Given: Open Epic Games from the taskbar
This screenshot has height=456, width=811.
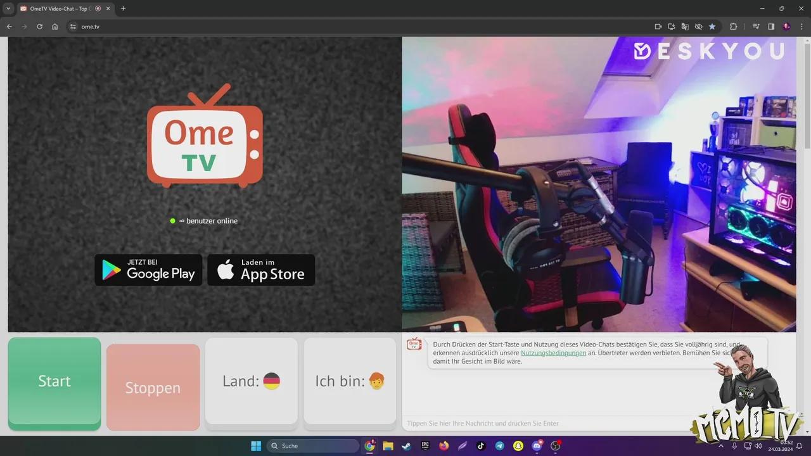Looking at the screenshot, I should (425, 446).
